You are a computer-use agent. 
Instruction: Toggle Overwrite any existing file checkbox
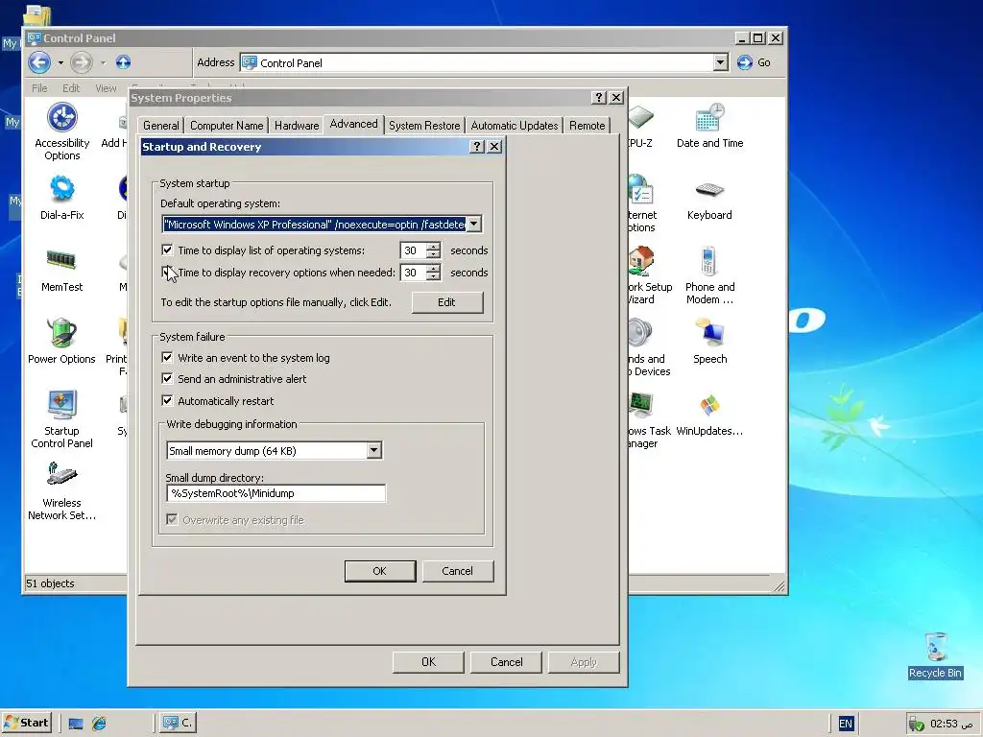(172, 519)
